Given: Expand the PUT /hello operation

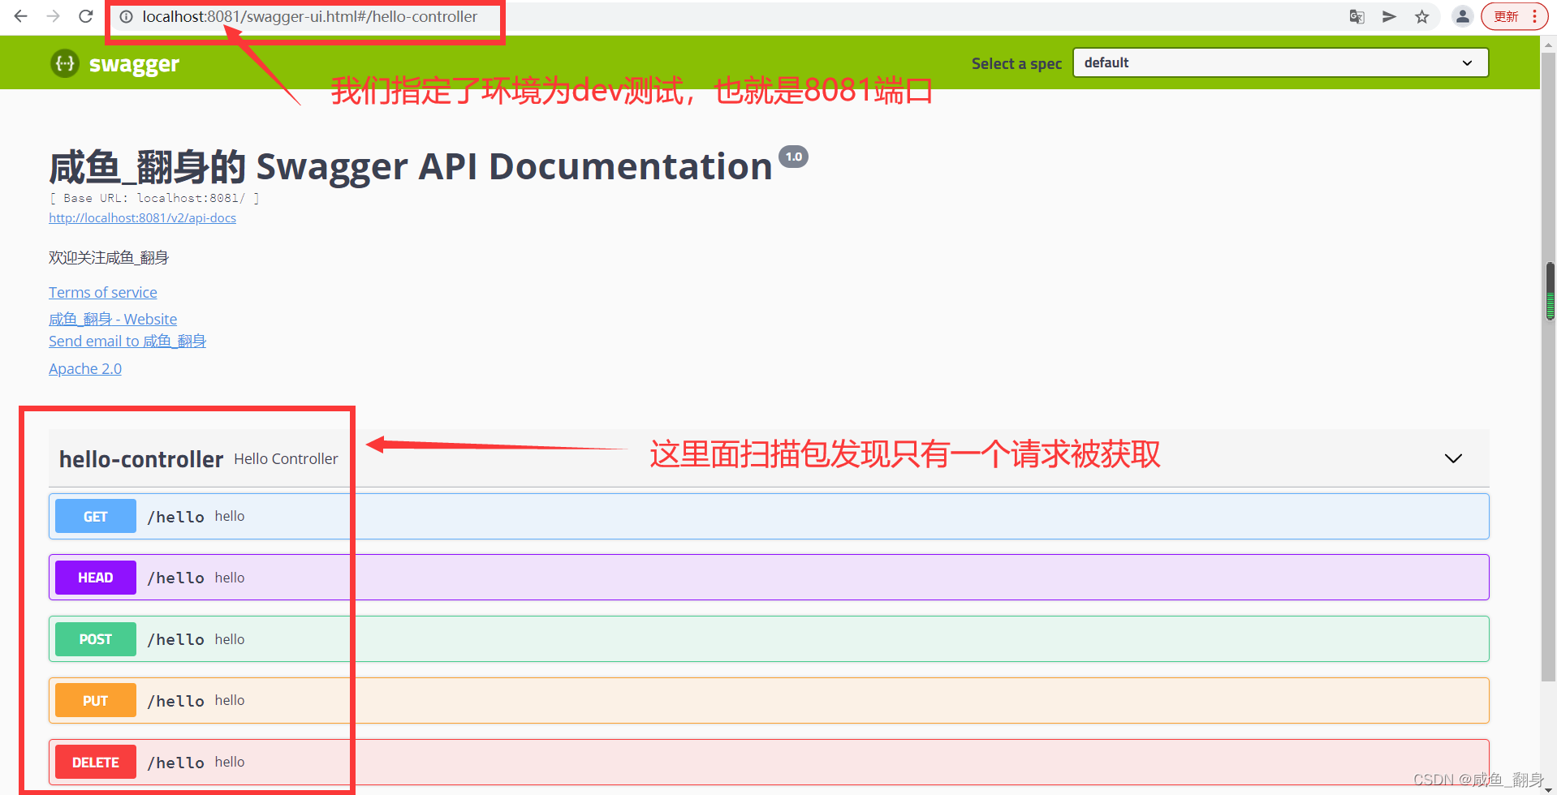Looking at the screenshot, I should pos(769,700).
